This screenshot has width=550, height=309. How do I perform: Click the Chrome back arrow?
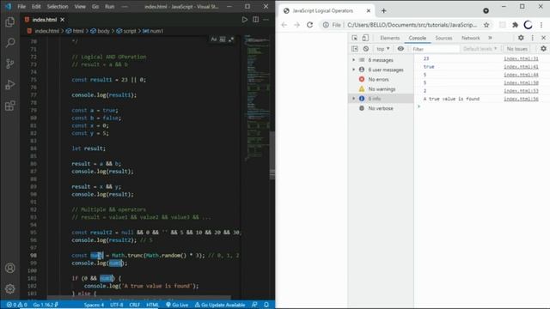284,25
